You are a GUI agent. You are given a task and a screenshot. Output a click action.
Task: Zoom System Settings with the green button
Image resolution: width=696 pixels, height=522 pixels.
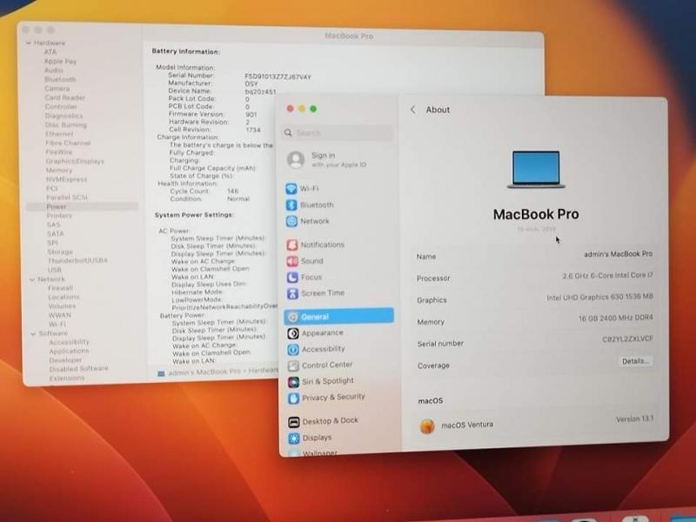(313, 109)
